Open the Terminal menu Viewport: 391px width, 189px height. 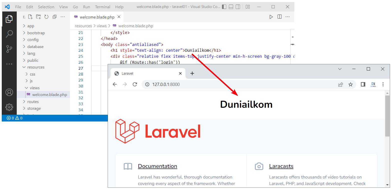[x=103, y=7]
